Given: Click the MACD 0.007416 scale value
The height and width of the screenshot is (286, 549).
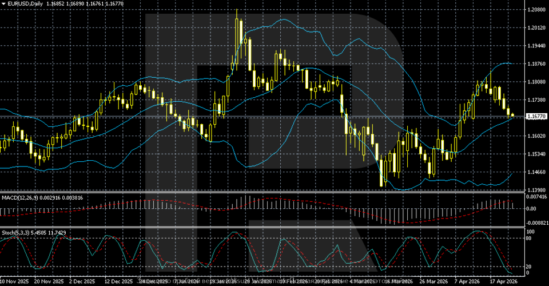Looking at the screenshot, I should point(537,197).
